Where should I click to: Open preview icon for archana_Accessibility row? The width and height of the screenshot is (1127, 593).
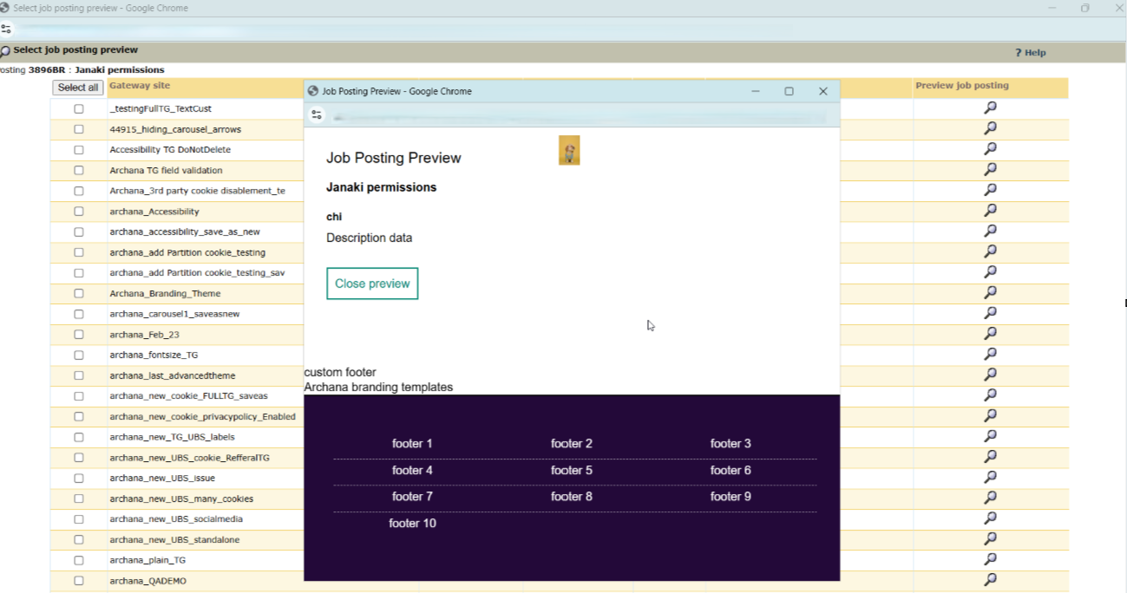[x=990, y=211]
